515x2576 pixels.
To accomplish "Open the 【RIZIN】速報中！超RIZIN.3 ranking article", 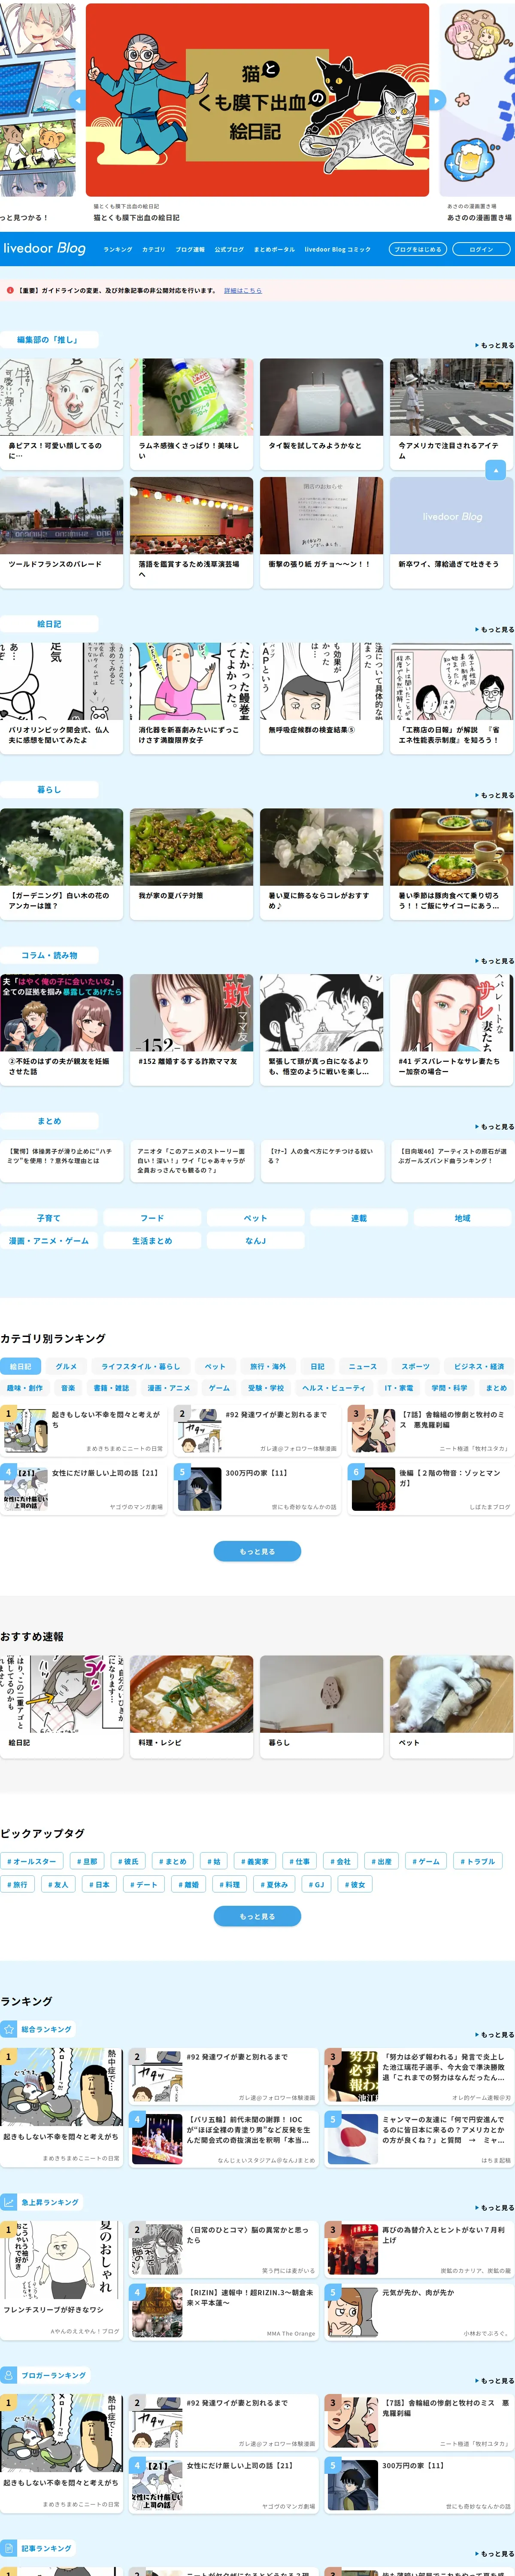I will coord(224,2311).
